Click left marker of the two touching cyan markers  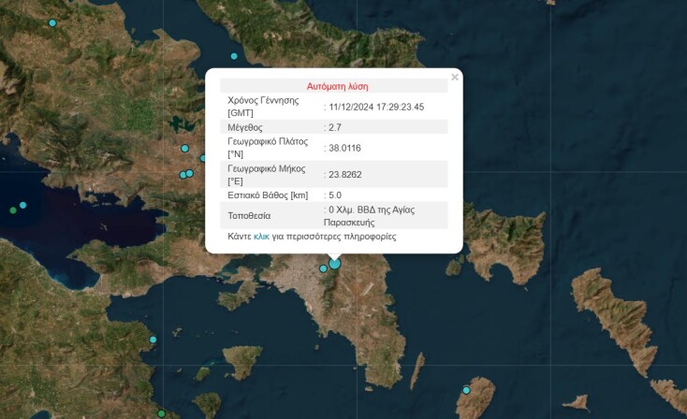click(x=183, y=175)
